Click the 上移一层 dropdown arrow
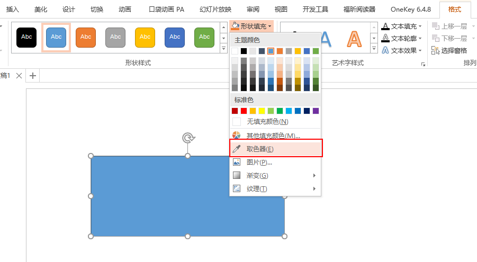Image resolution: width=477 pixels, height=262 pixels. [x=473, y=26]
